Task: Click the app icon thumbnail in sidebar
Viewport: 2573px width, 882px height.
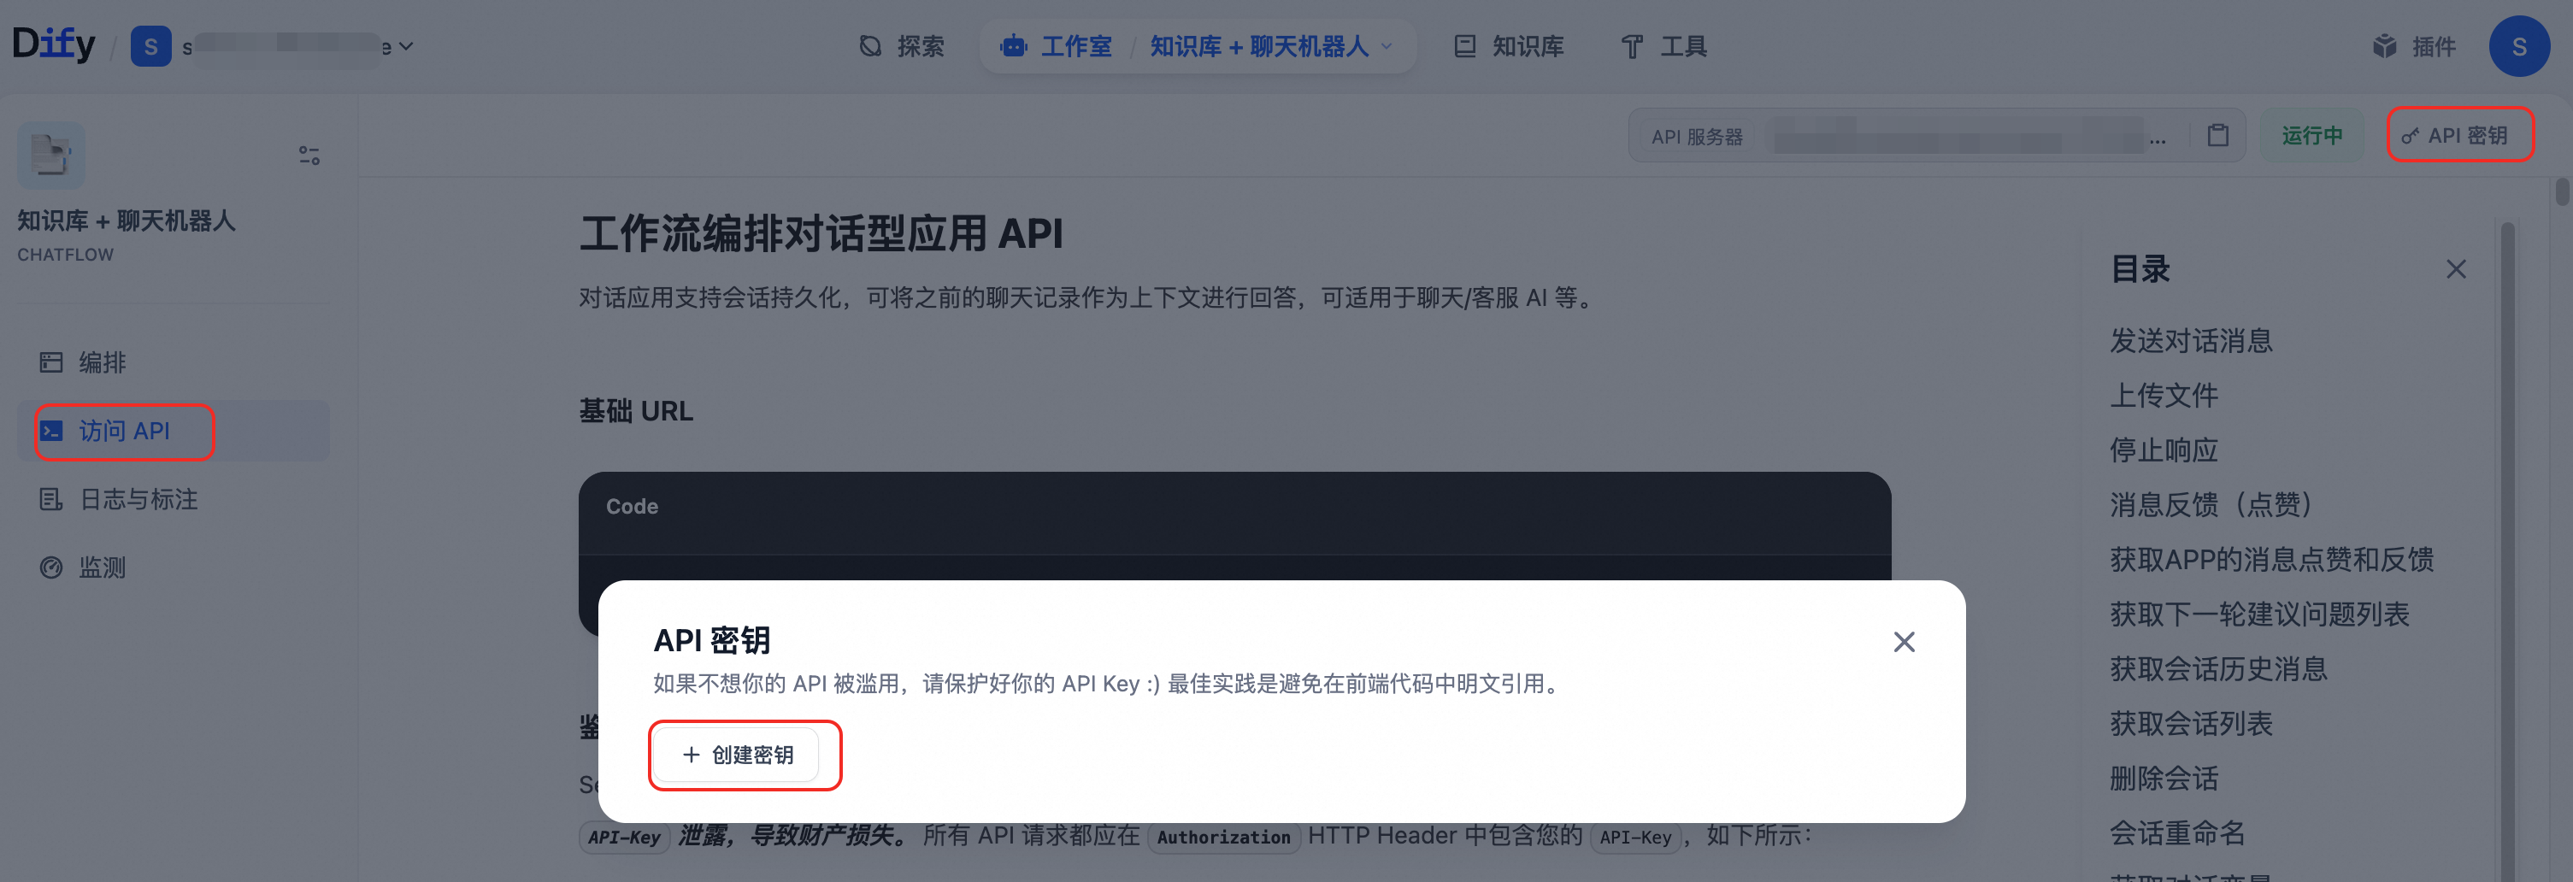Action: click(51, 155)
